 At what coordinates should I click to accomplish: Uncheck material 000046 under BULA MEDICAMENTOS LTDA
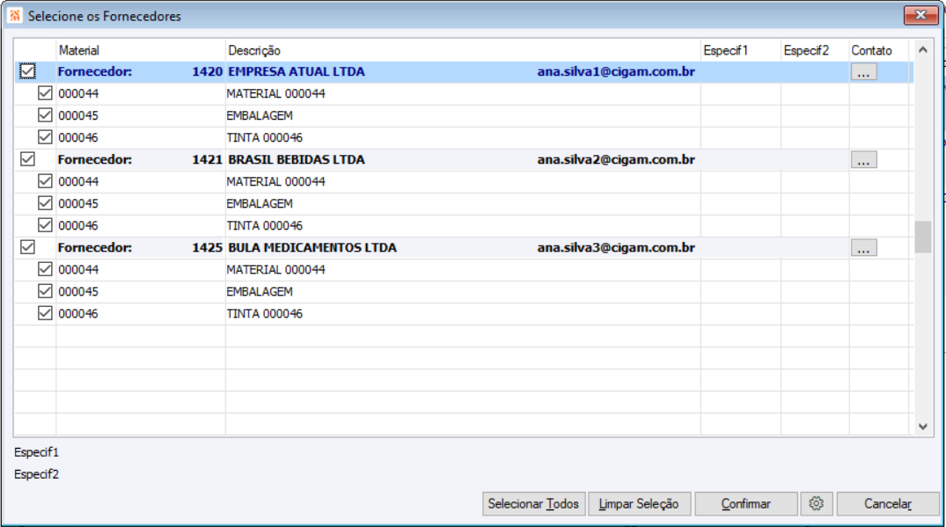(45, 313)
